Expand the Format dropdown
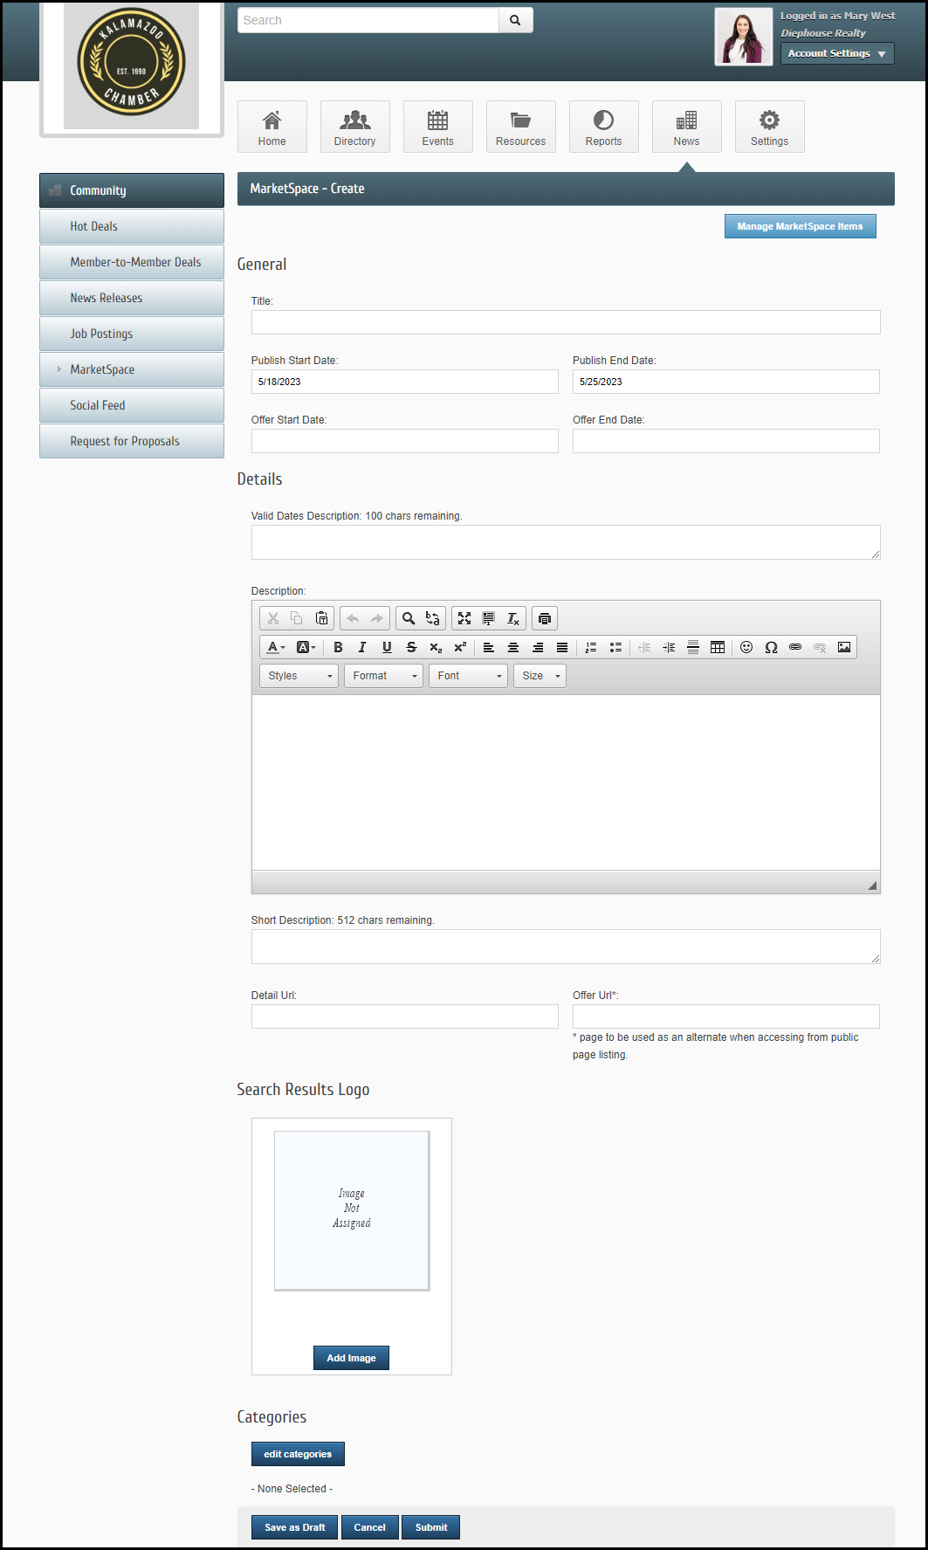Screen dimensions: 928x1550 click(x=384, y=676)
